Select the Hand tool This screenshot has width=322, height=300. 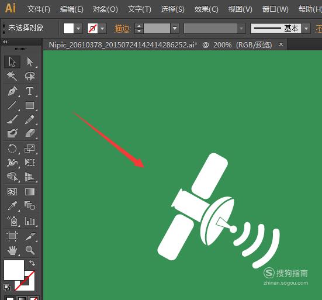(12, 250)
